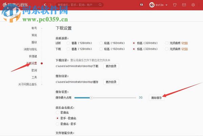Open the 消息与隐私 settings section
The image size is (203, 136).
(x=30, y=49)
